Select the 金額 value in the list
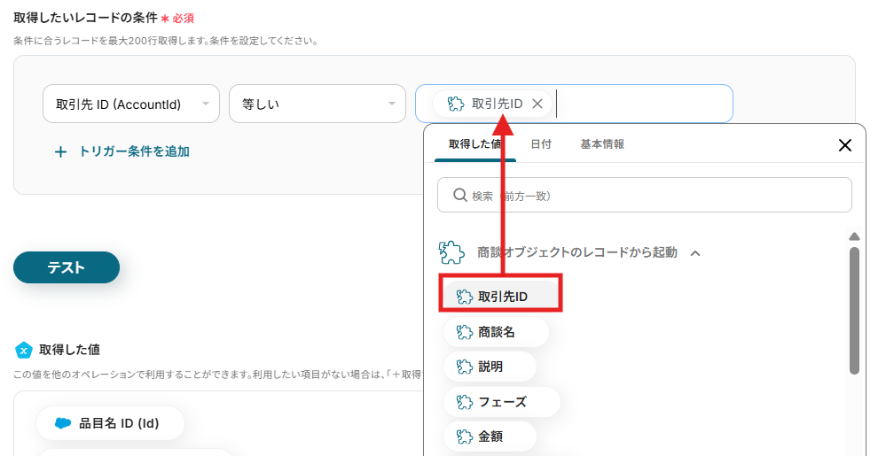 pyautogui.click(x=490, y=437)
